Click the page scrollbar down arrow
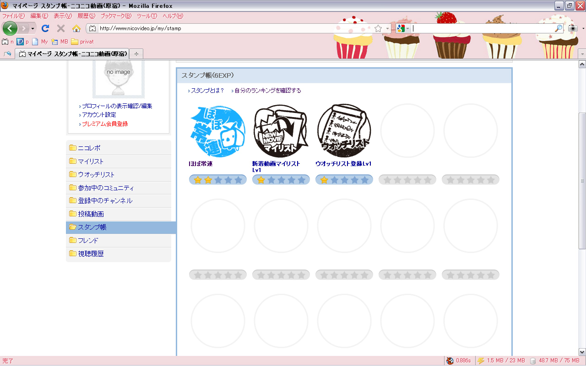The image size is (586, 366). click(x=582, y=352)
